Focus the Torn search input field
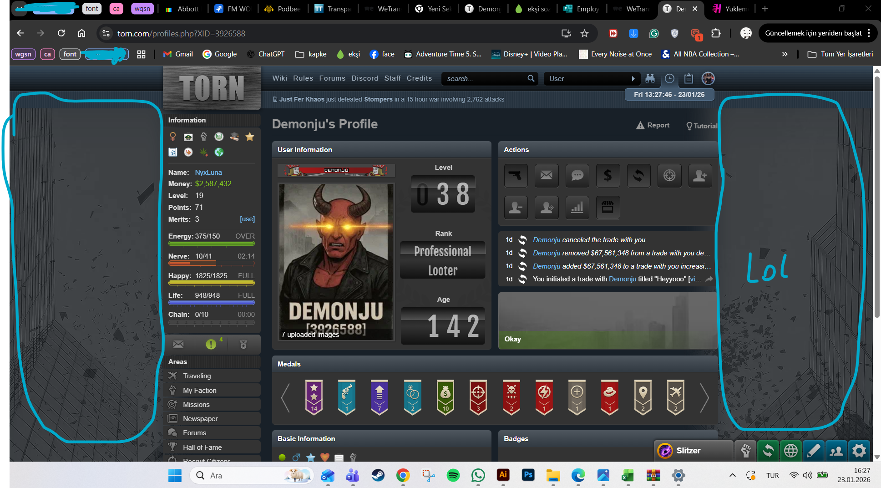The width and height of the screenshot is (881, 488). click(485, 79)
